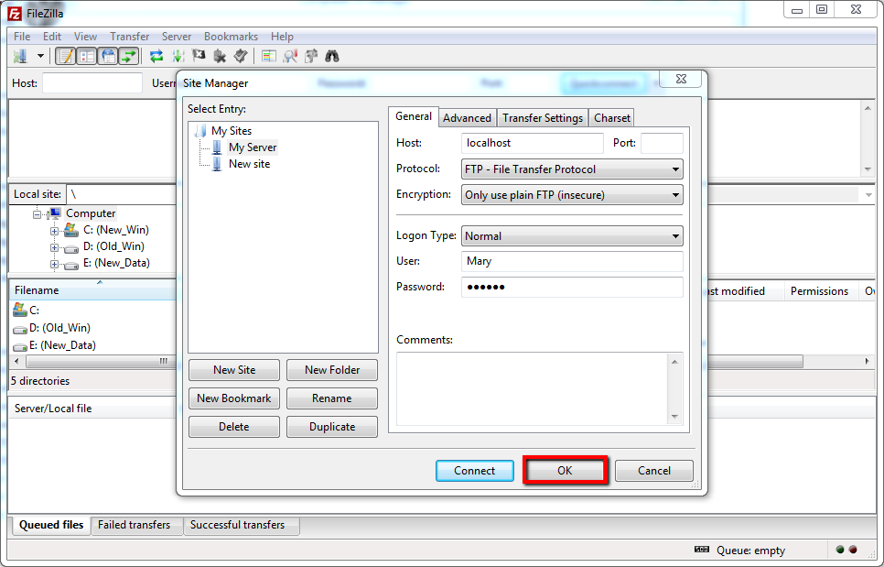Screen dimensions: 884x567
Task: Toggle local directory tree display icon
Action: [87, 56]
